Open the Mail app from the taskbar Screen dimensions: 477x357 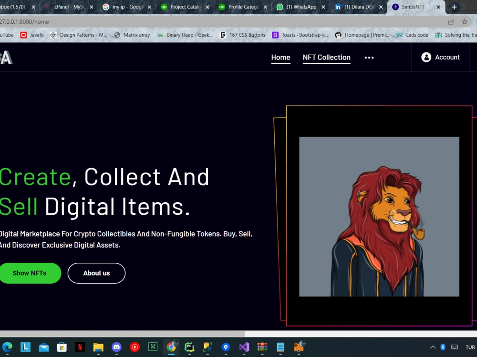[43, 347]
